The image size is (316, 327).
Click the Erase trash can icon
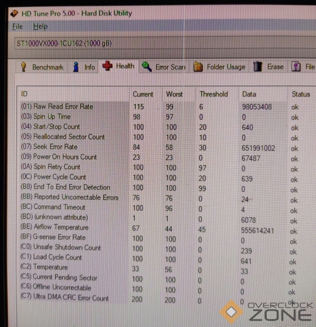pyautogui.click(x=257, y=67)
